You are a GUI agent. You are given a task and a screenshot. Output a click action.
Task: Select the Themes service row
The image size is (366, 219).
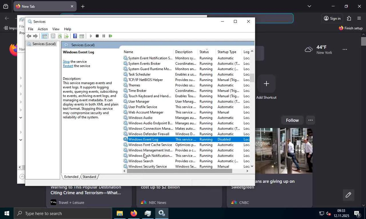tap(186, 85)
